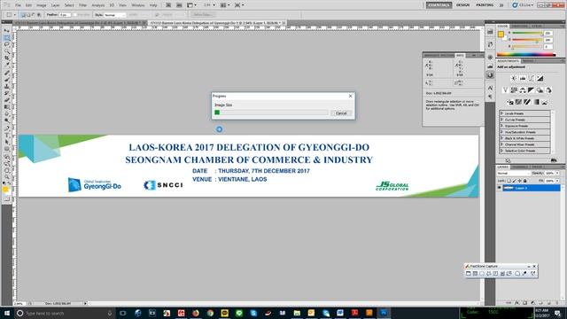Open the Style dropdown in options bar
567x319 pixels.
pos(115,15)
